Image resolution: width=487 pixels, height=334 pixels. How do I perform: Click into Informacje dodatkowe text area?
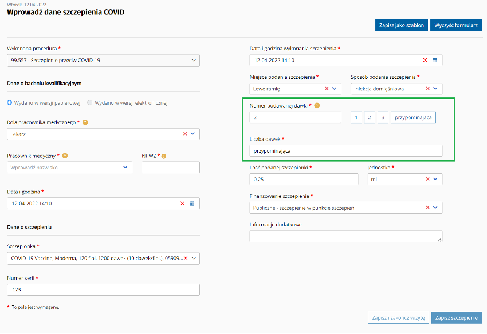(345, 236)
